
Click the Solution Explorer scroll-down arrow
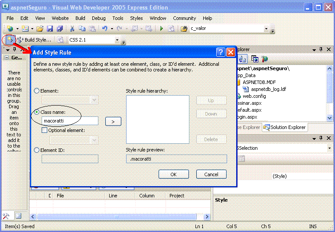(x=329, y=118)
